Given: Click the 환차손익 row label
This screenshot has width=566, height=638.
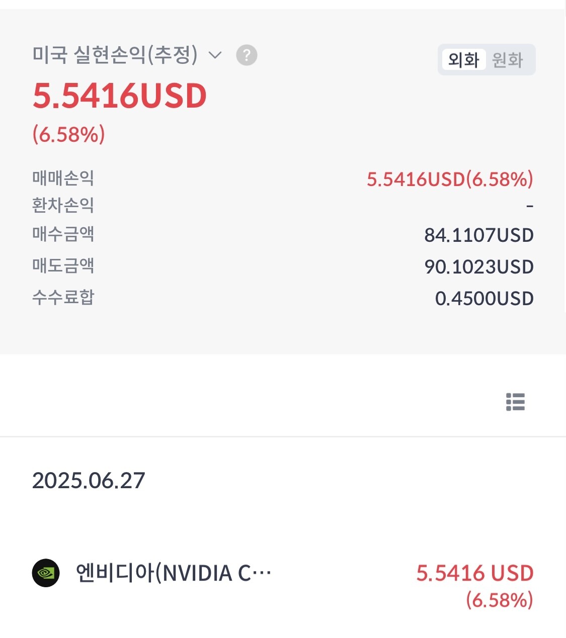Looking at the screenshot, I should (63, 205).
